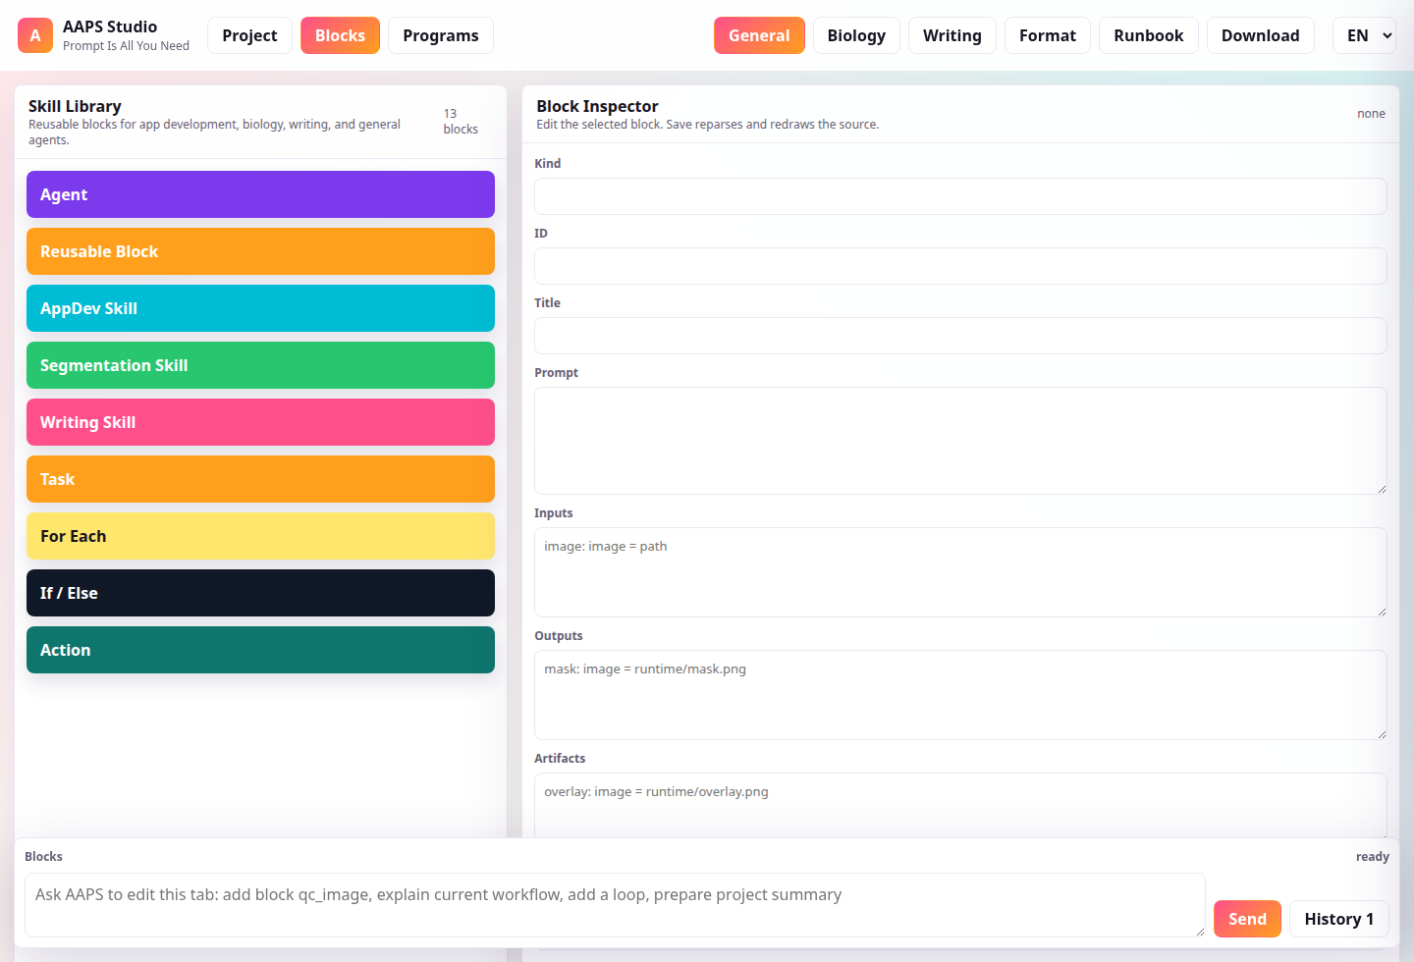Click the Skill Library heading
The height and width of the screenshot is (962, 1414).
[x=75, y=106]
